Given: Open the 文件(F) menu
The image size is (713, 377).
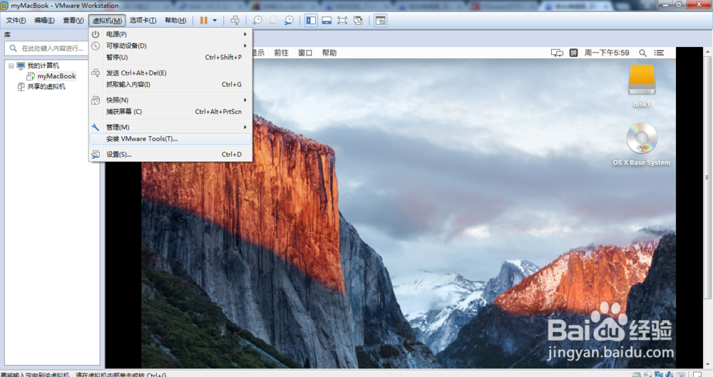Looking at the screenshot, I should tap(16, 21).
